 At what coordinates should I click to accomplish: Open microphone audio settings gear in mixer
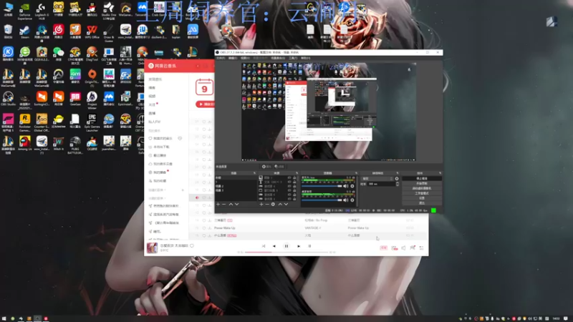[x=352, y=186]
